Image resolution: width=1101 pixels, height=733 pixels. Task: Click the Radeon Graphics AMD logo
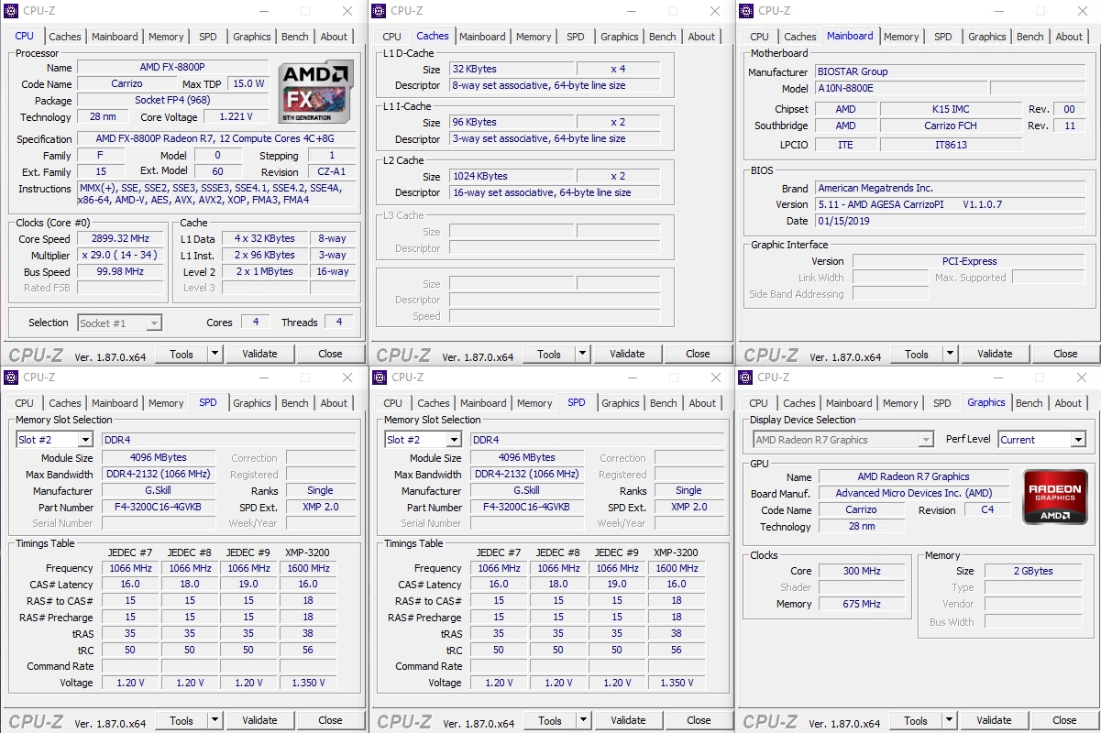(1055, 497)
